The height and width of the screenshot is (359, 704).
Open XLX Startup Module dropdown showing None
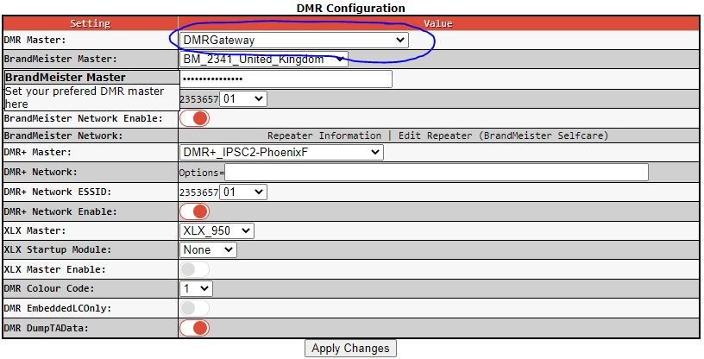click(x=208, y=249)
